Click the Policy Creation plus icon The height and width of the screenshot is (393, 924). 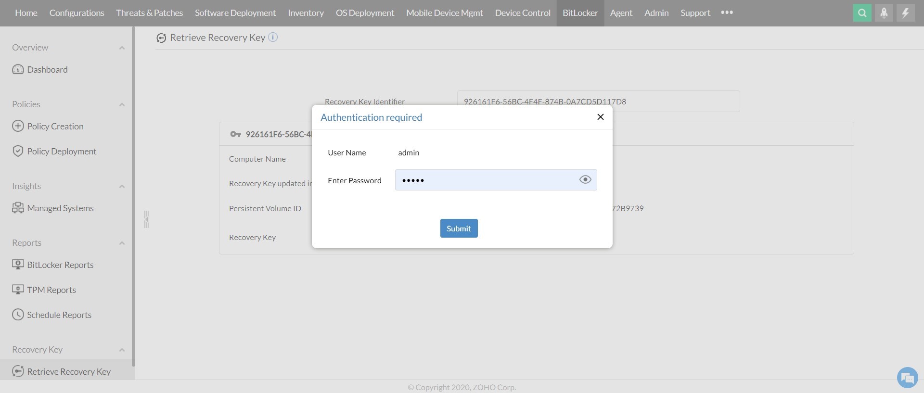coord(18,126)
